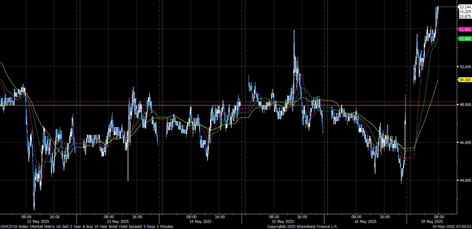Viewport: 472px width, 229px height.
Task: Click the 10.87% percent change value
Action: tap(465, 17)
